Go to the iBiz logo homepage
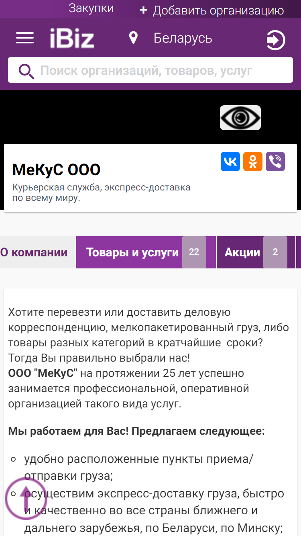The height and width of the screenshot is (536, 301). [x=72, y=39]
